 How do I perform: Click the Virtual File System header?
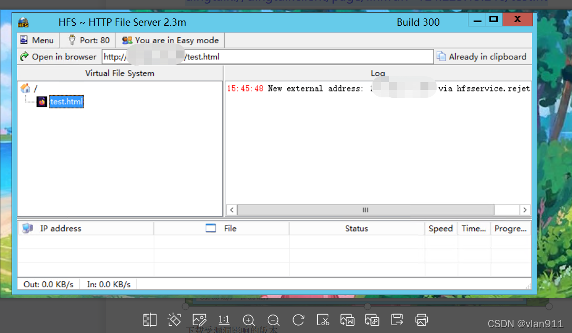tap(119, 73)
